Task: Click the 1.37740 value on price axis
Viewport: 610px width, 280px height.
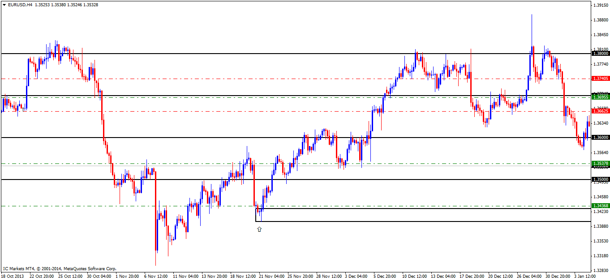Action: tap(601, 64)
